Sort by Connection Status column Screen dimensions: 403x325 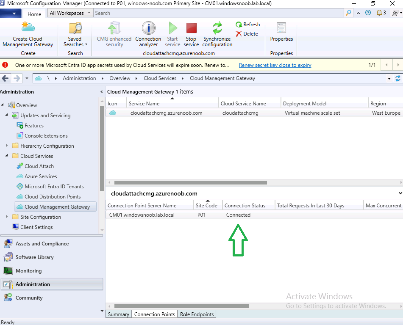[x=248, y=206]
